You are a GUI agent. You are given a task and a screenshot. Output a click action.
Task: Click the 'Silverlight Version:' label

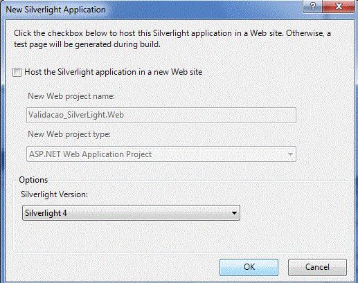click(x=55, y=194)
